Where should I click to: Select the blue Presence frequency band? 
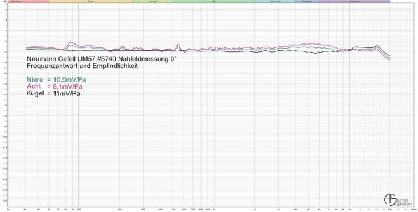307,1
